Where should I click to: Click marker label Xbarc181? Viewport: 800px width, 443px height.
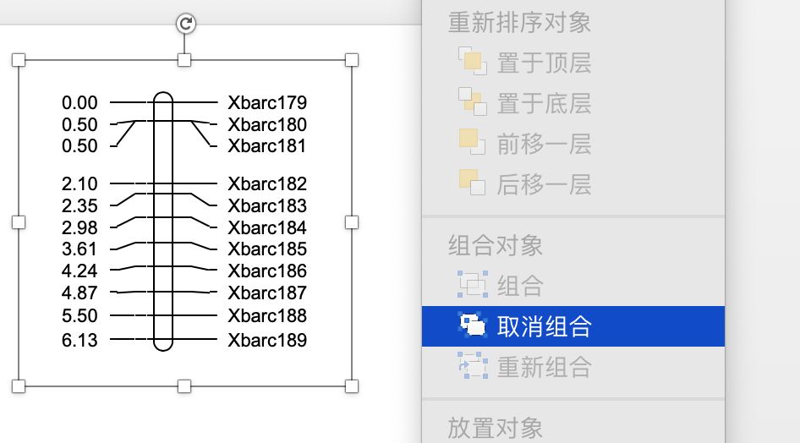[267, 145]
